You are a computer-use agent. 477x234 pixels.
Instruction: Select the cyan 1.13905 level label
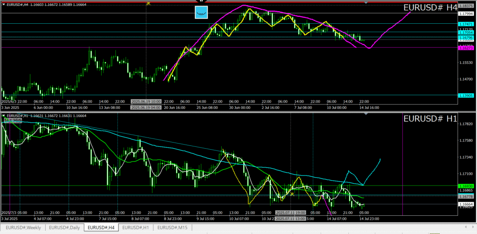466,95
